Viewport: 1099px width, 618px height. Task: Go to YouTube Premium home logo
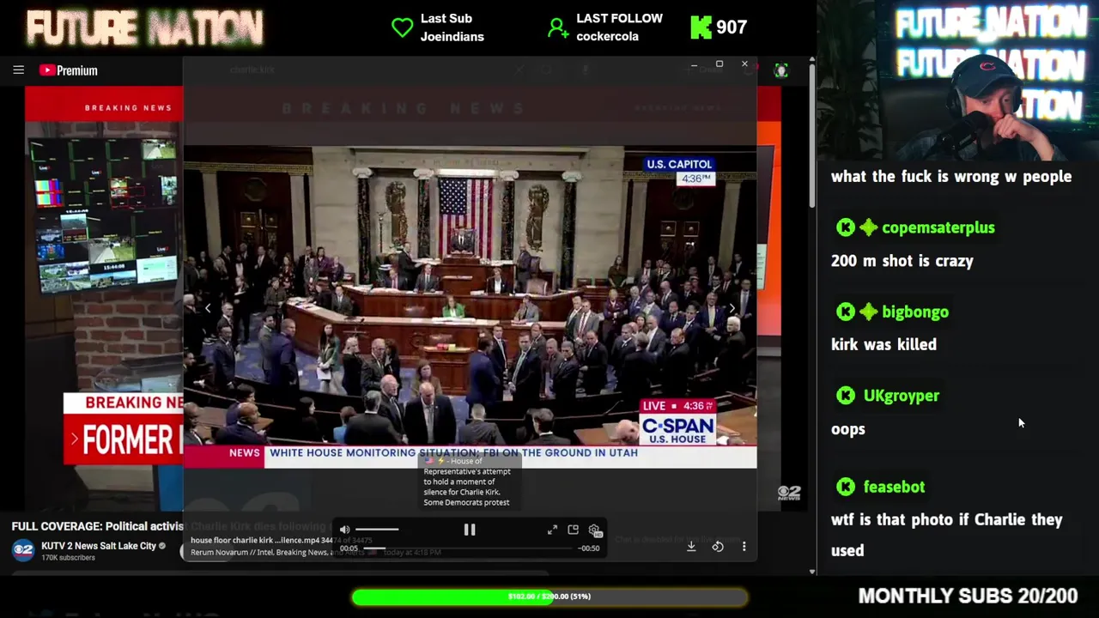click(69, 70)
